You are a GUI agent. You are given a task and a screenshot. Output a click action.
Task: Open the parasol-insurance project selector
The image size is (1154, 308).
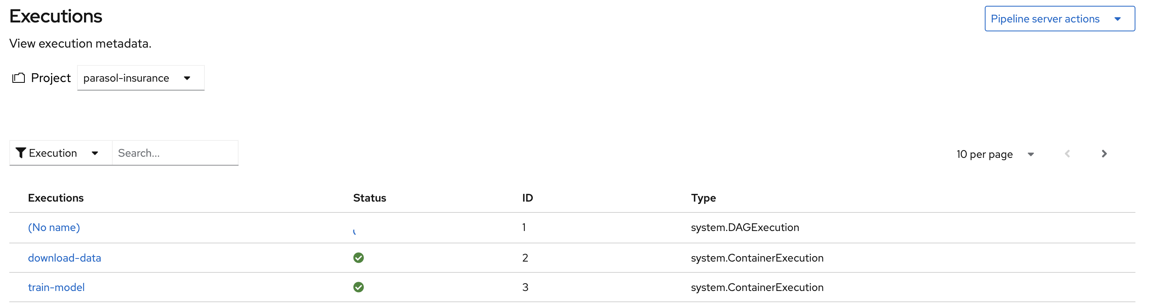coord(141,78)
